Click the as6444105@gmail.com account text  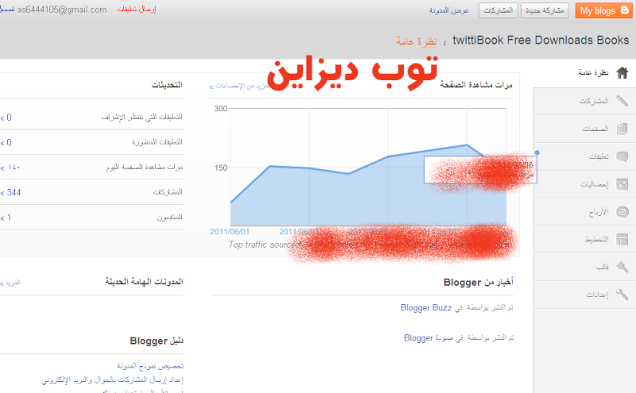click(x=62, y=10)
